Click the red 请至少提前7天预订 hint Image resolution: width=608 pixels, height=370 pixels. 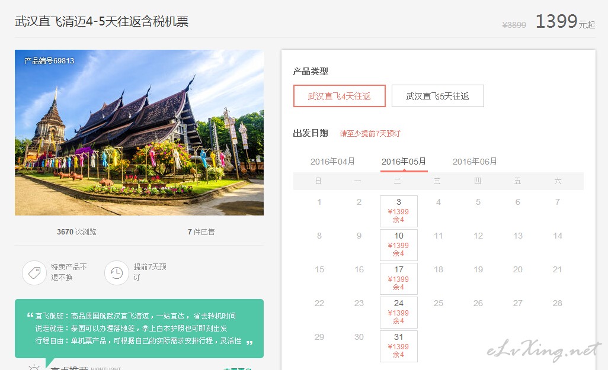point(370,134)
